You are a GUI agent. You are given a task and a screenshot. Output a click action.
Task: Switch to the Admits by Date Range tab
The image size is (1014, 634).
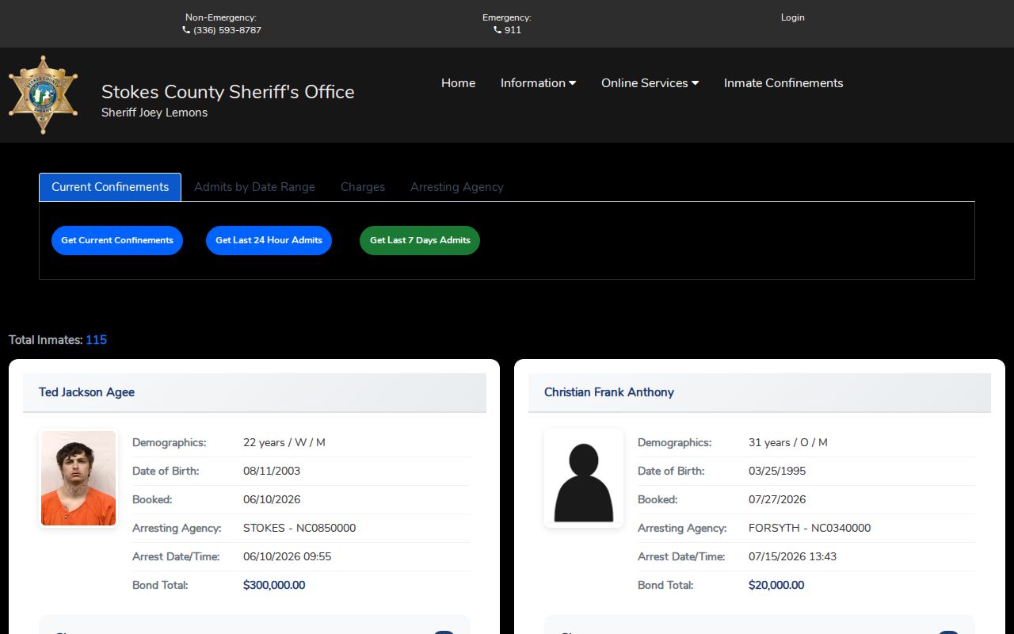pos(254,187)
